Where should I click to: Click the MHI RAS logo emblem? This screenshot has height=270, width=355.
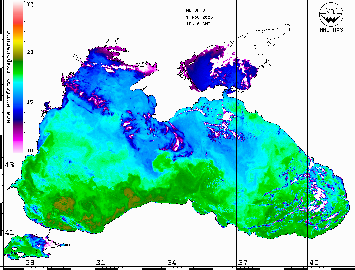(x=331, y=14)
